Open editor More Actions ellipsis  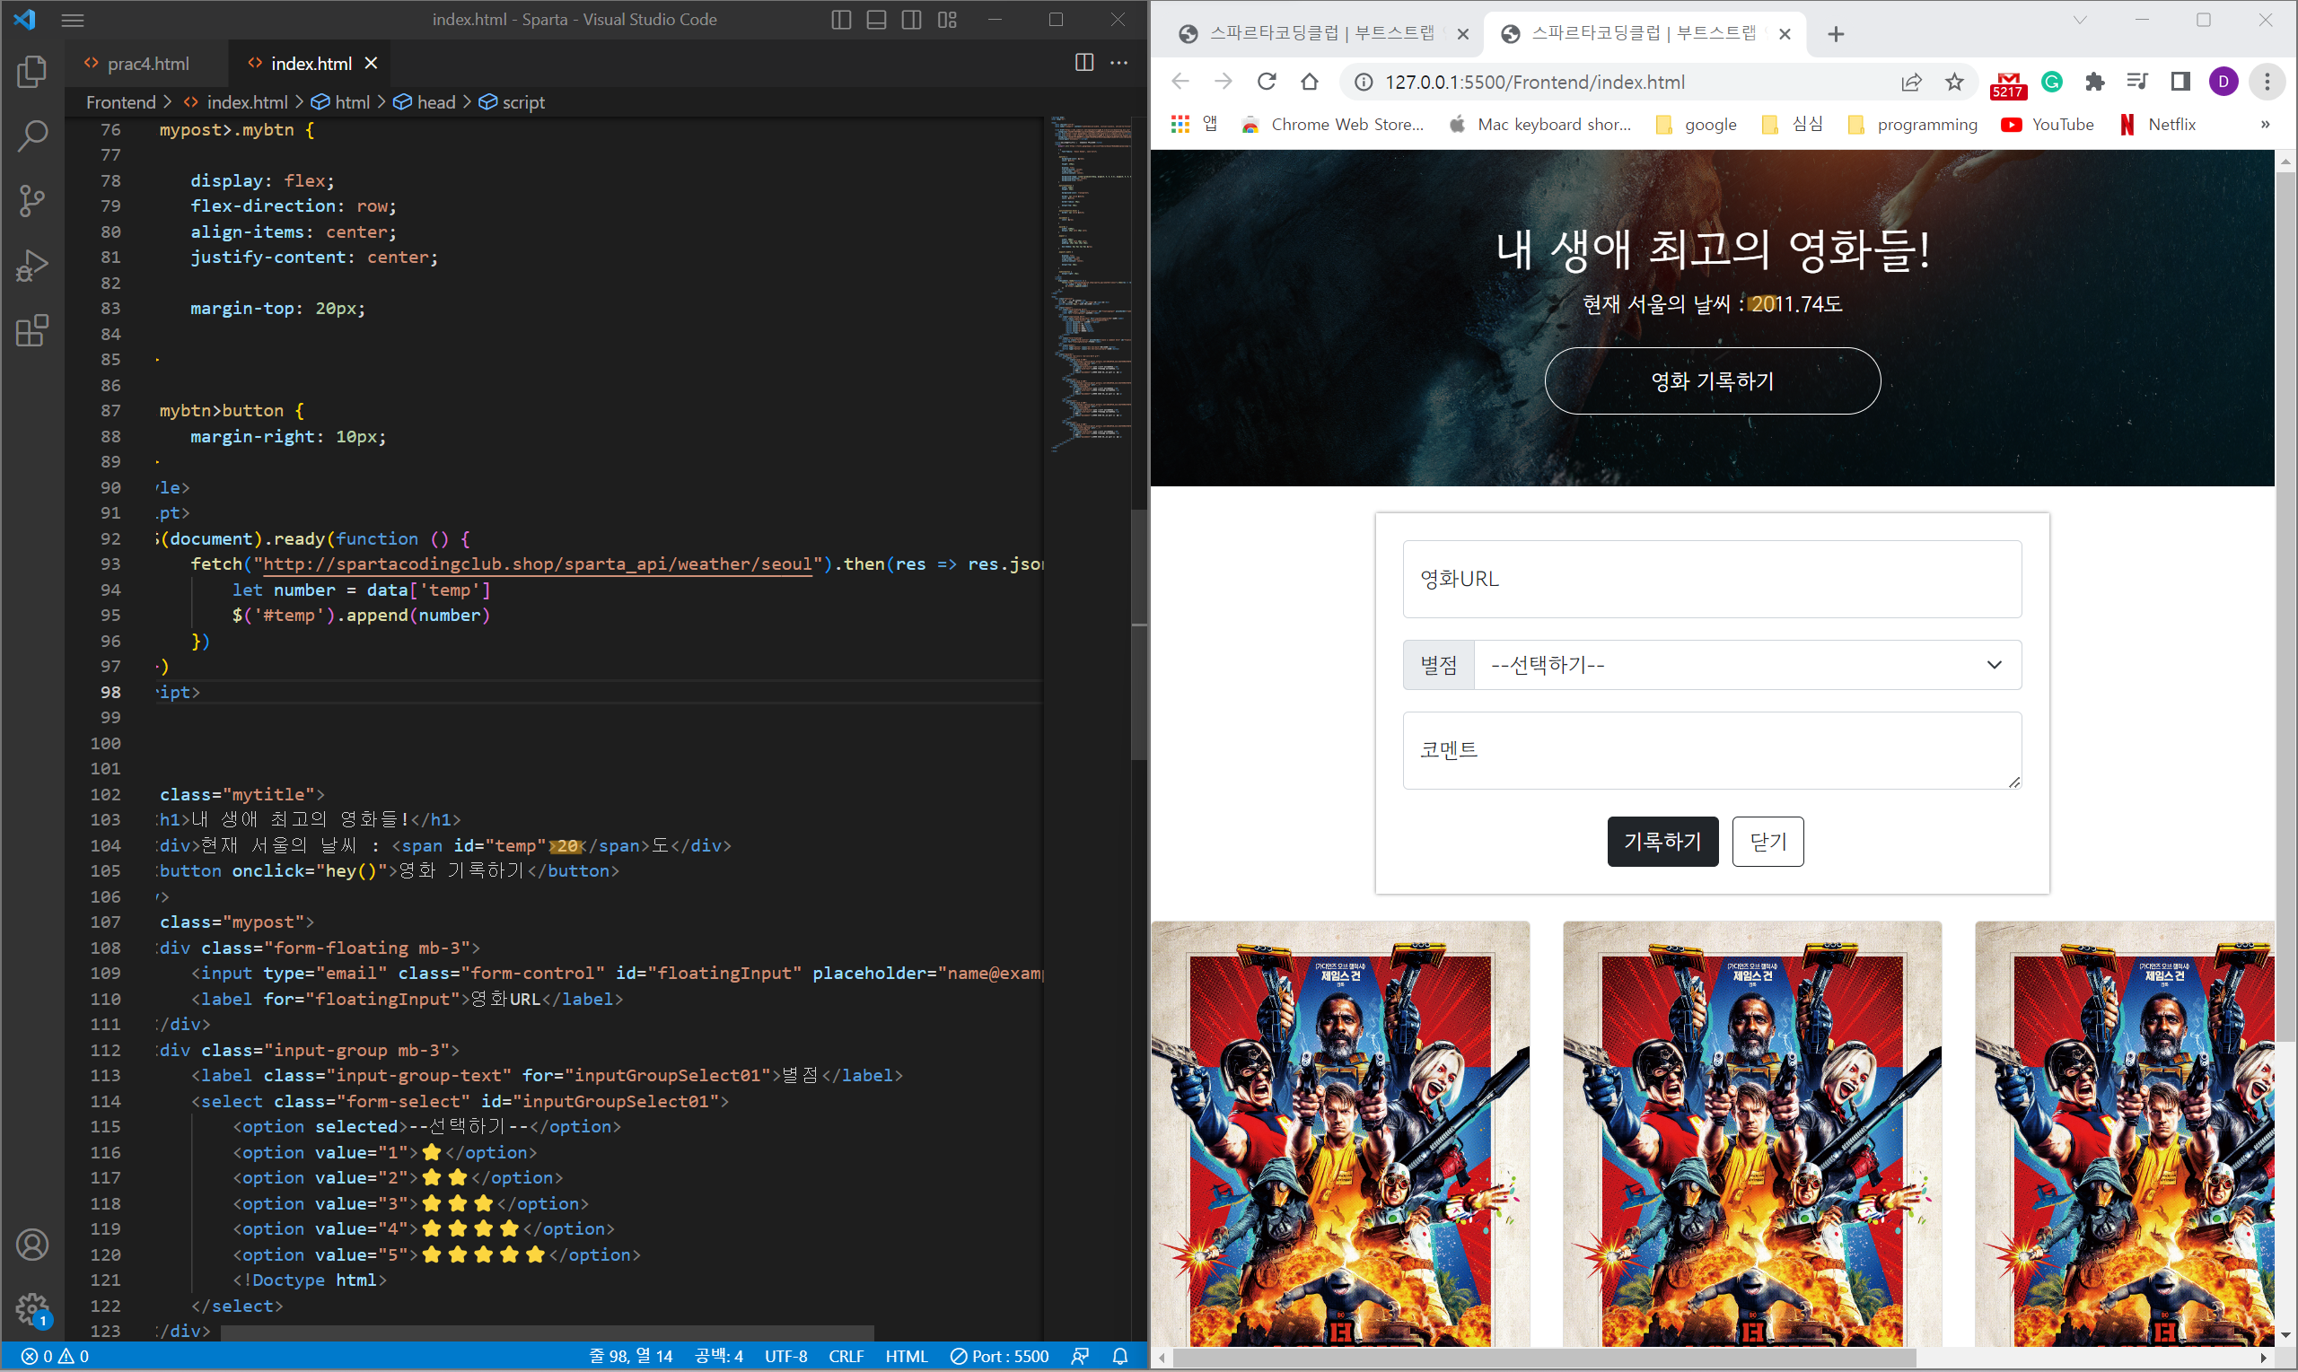click(1119, 63)
